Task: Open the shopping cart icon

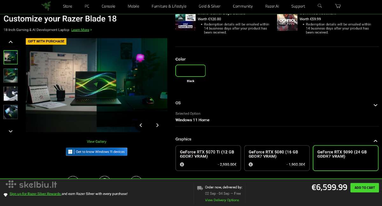Action: (x=338, y=6)
